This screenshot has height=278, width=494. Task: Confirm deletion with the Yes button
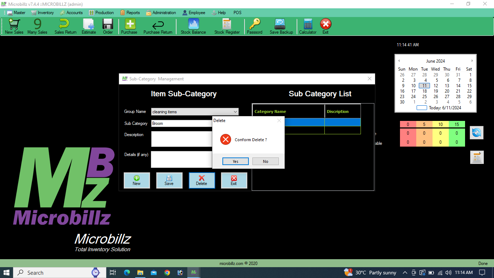tap(235, 161)
